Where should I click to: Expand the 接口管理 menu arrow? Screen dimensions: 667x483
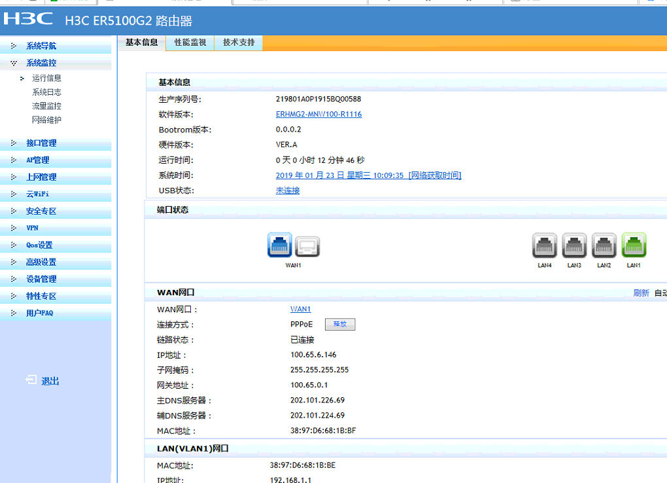point(14,143)
